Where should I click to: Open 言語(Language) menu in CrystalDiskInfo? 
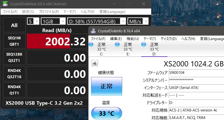[212, 39]
